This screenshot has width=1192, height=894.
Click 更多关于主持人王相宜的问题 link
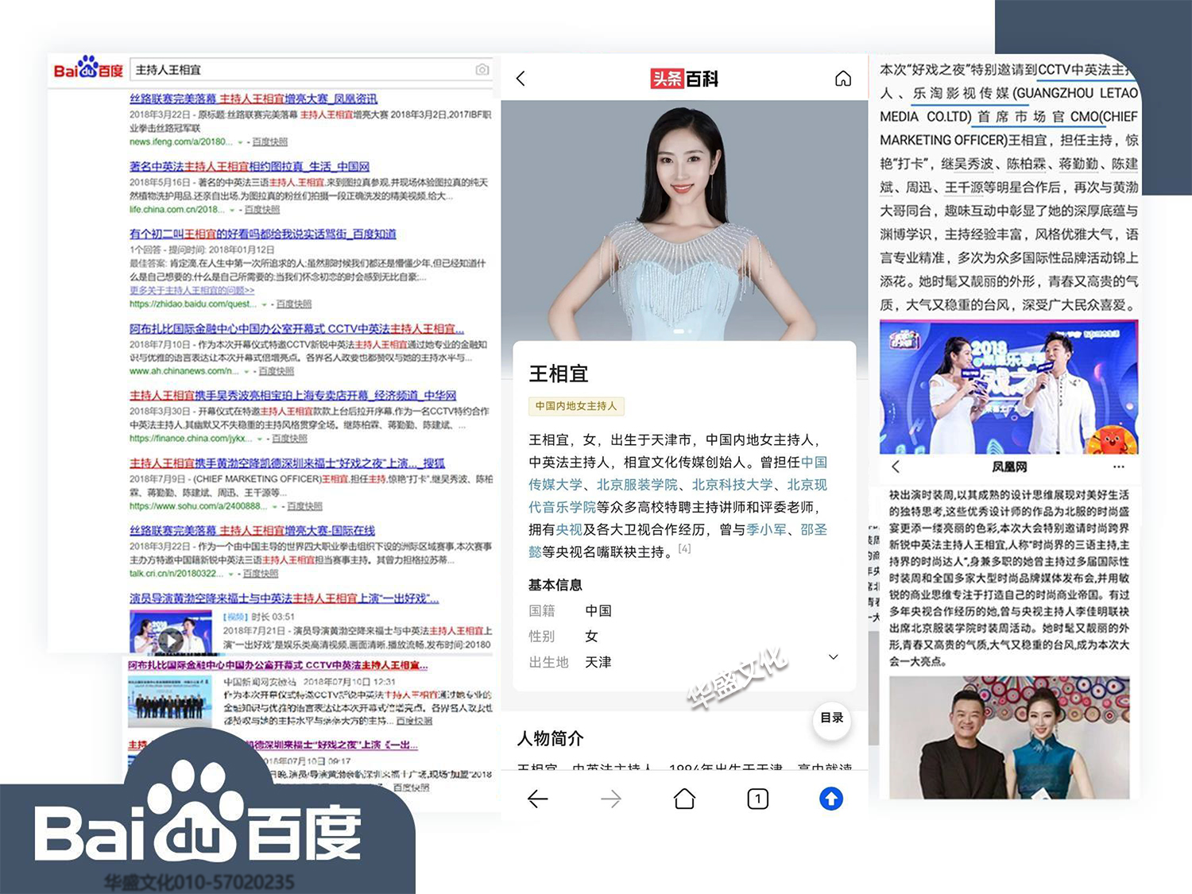coord(192,290)
